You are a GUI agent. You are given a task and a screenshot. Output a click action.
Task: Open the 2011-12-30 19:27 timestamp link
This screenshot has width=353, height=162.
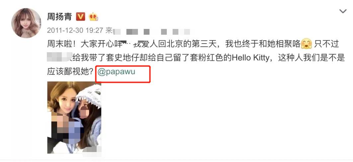click(75, 31)
